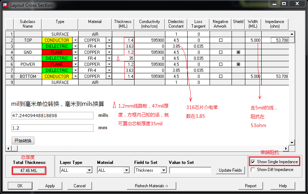The width and height of the screenshot is (308, 194).
Task: Open TOP layer type CONDUCTOR dropdown arrow
Action: coord(74,40)
